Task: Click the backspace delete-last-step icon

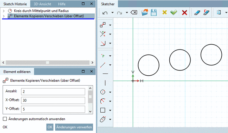Action: (x=134, y=12)
